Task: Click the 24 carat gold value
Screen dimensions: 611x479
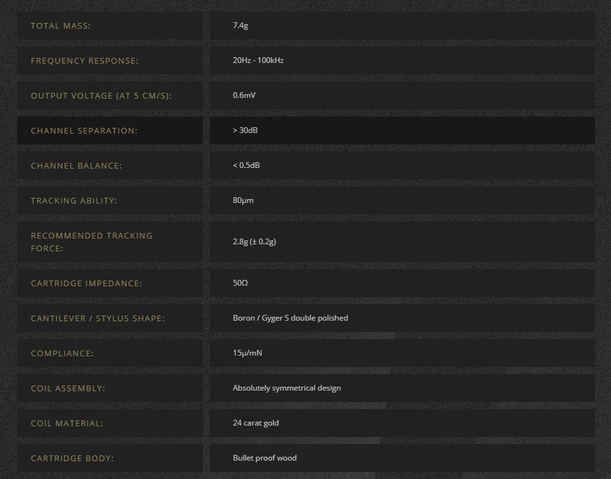Action: (x=256, y=423)
